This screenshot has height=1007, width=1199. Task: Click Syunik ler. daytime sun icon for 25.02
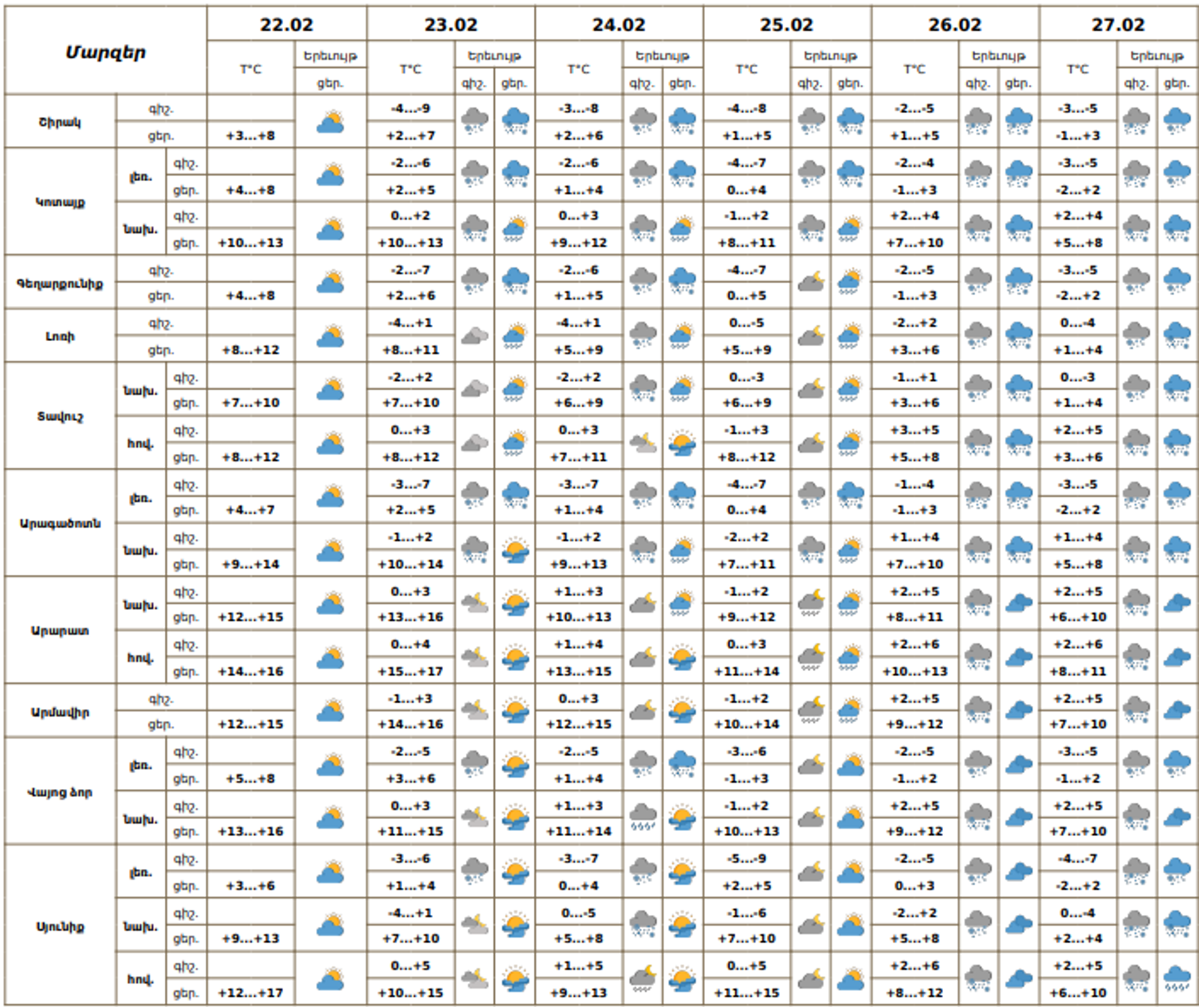click(x=850, y=871)
